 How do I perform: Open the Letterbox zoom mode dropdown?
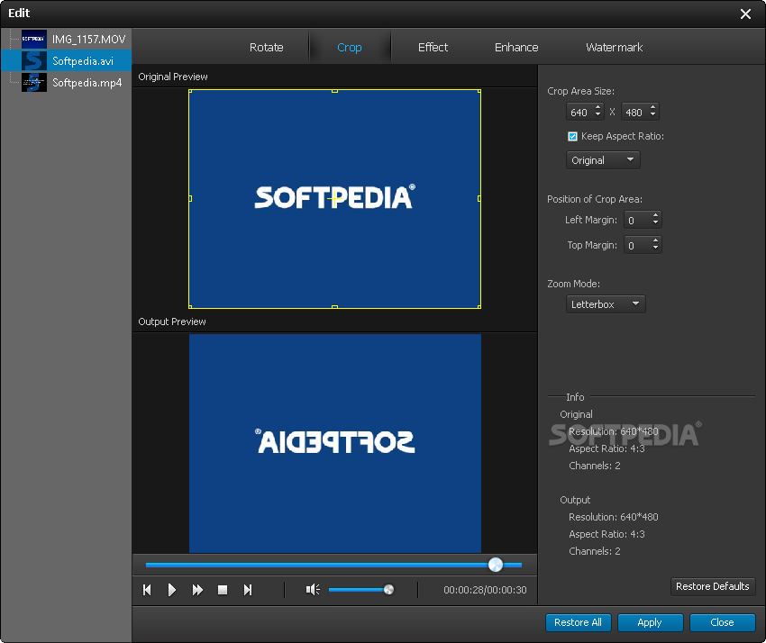tap(606, 304)
